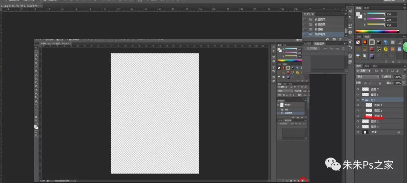Click the camera snapshot icon in History panel
Image resolution: width=407 pixels, height=183 pixels.
tap(334, 39)
